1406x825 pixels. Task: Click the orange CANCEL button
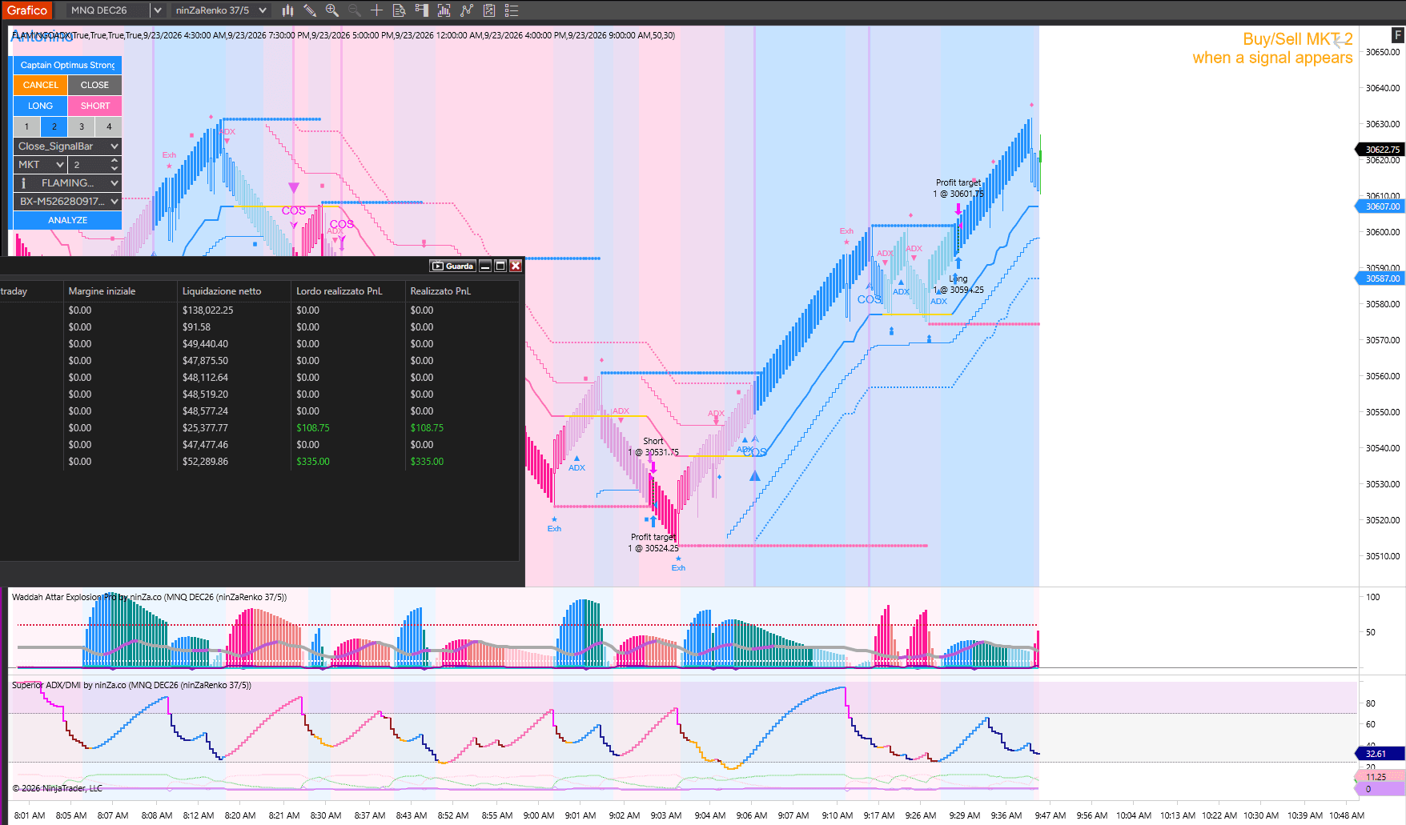tap(40, 85)
